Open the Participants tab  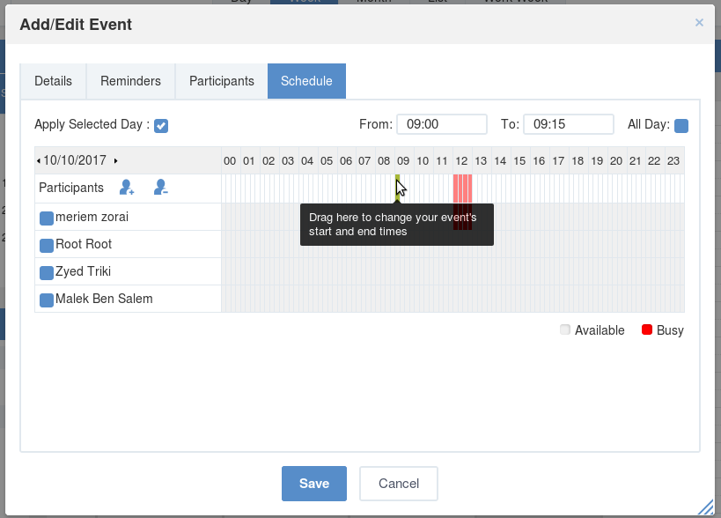222,81
